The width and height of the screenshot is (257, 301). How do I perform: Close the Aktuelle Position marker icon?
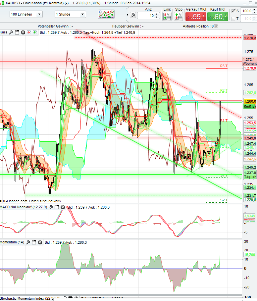pos(216,26)
